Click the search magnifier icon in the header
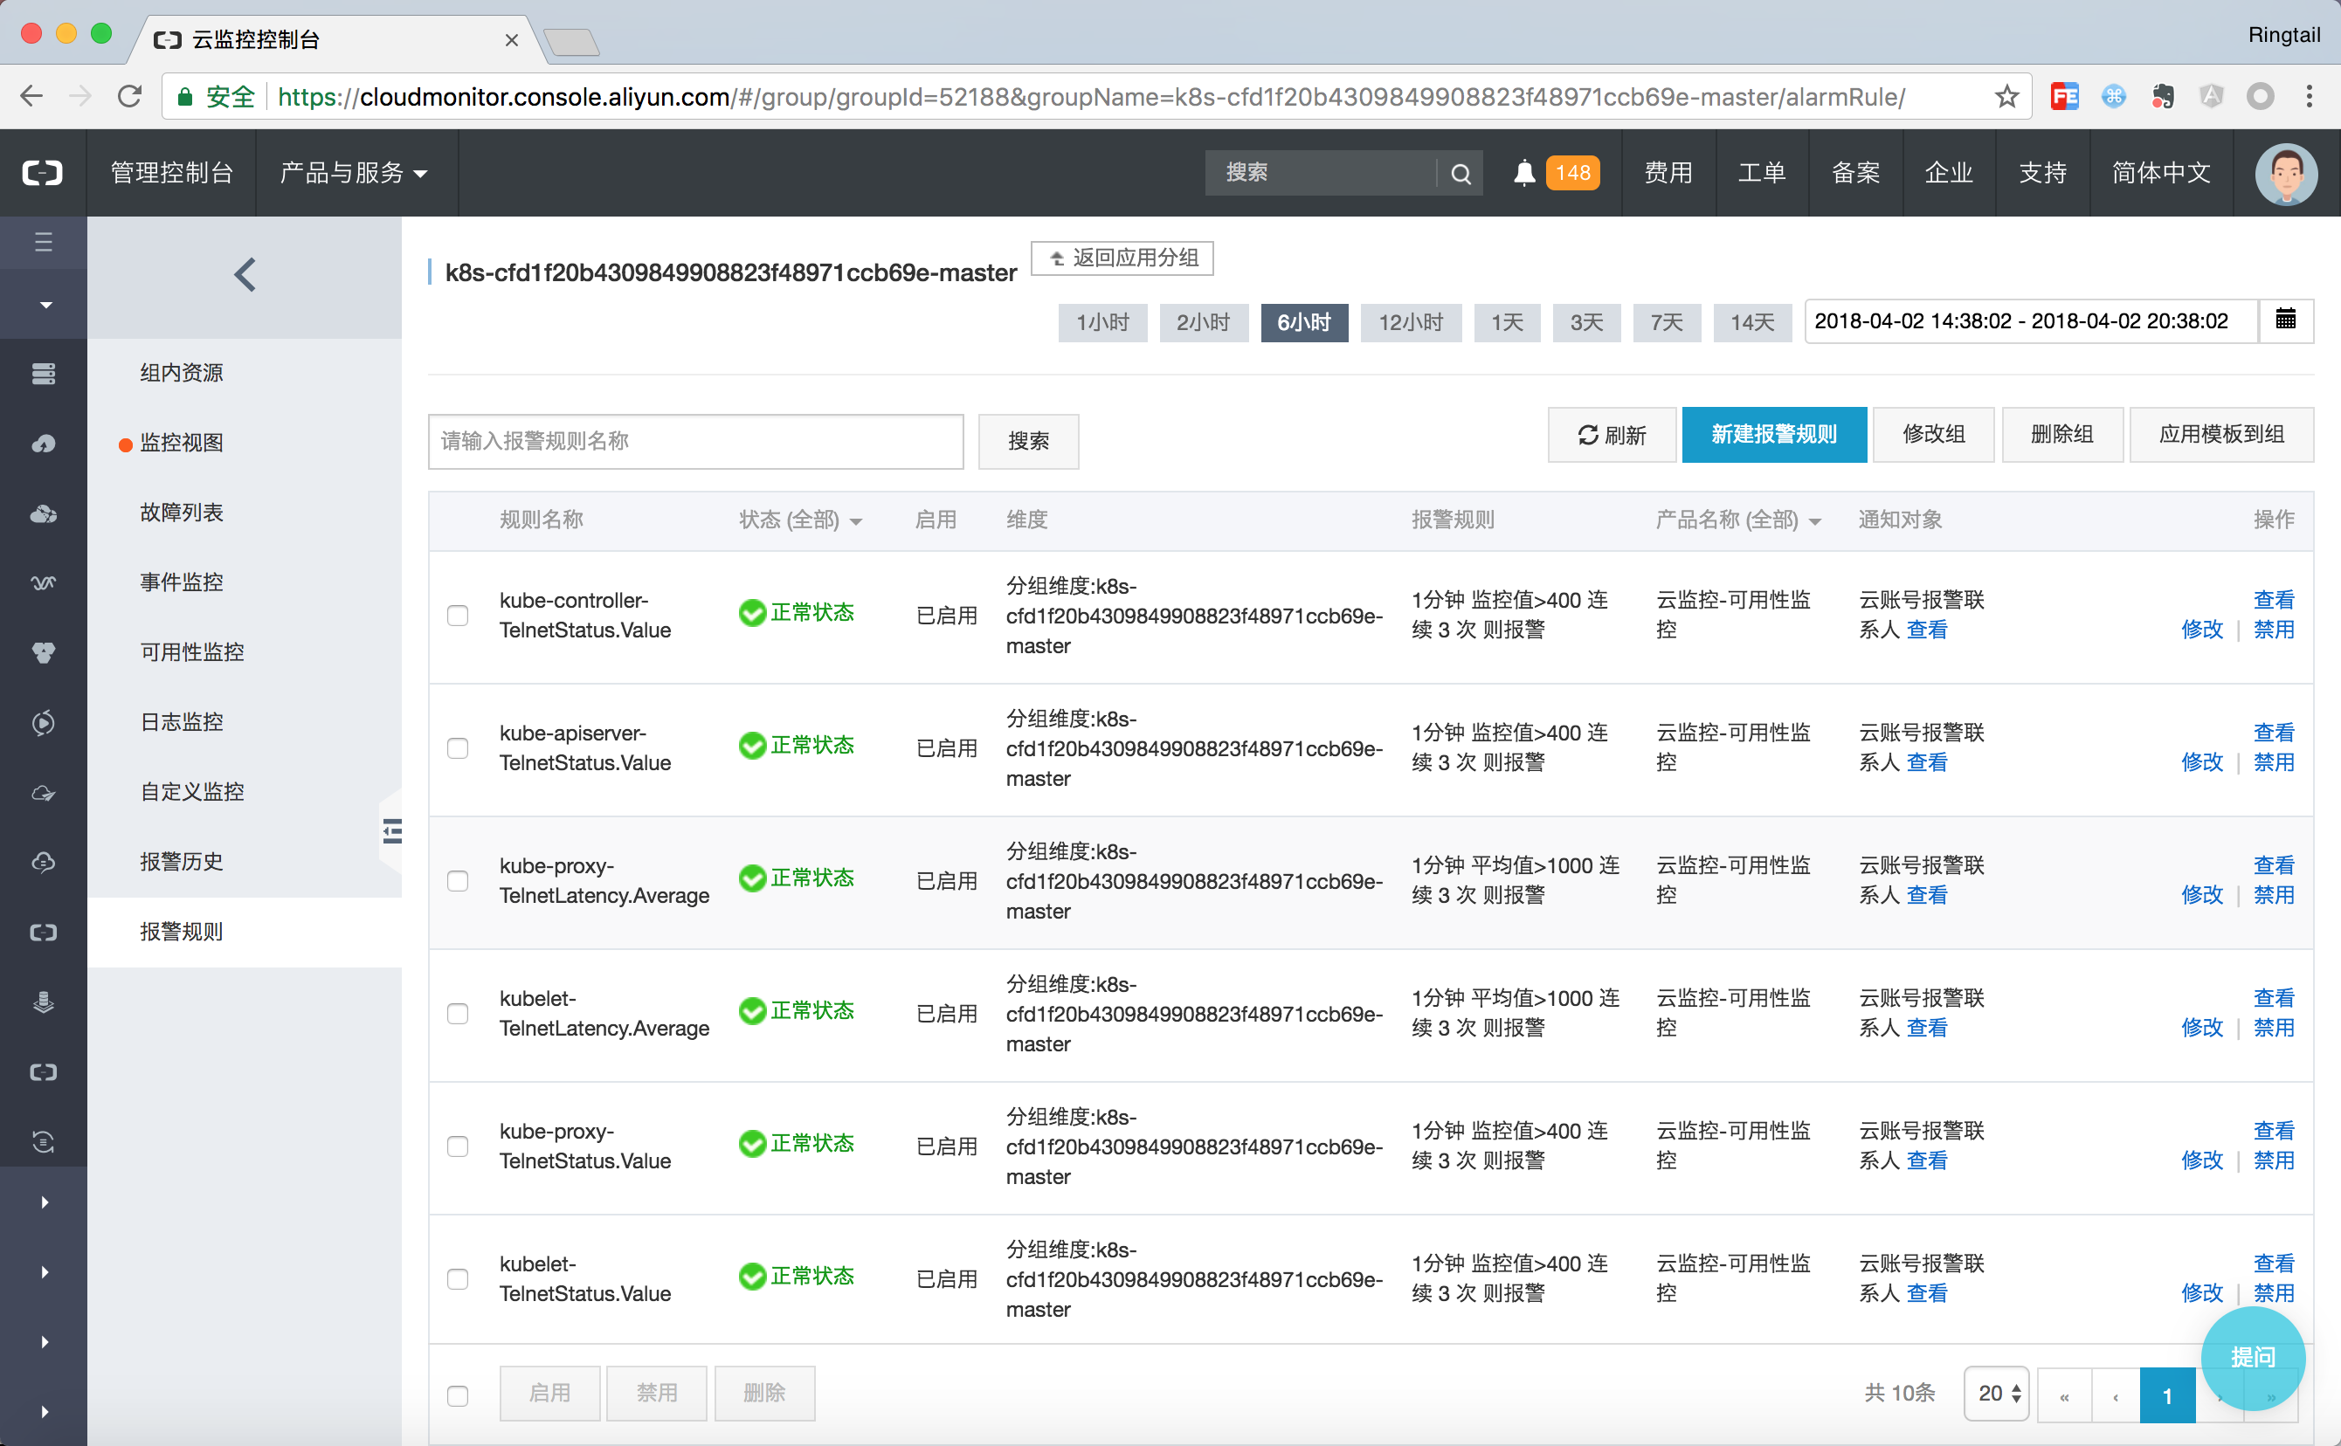The image size is (2341, 1446). tap(1460, 173)
